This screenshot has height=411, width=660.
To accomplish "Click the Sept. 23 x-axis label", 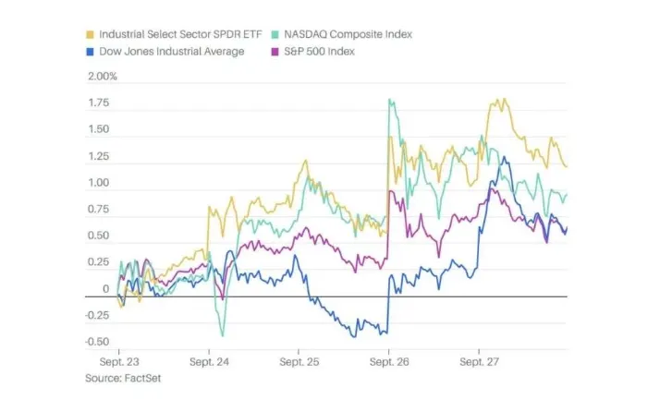I will 119,352.
